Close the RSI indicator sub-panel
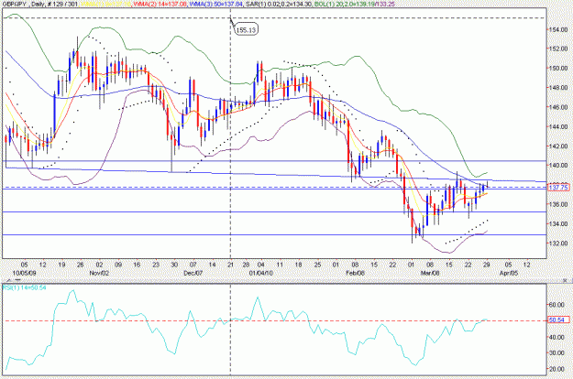The height and width of the screenshot is (379, 573). click(x=565, y=280)
